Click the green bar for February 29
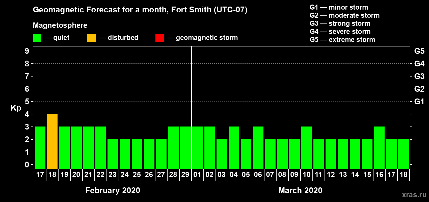The width and height of the screenshot is (429, 202). (x=185, y=147)
